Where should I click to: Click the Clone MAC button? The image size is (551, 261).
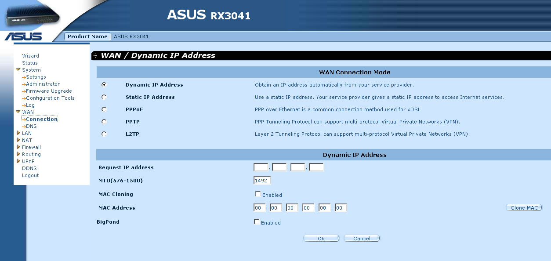(x=524, y=207)
